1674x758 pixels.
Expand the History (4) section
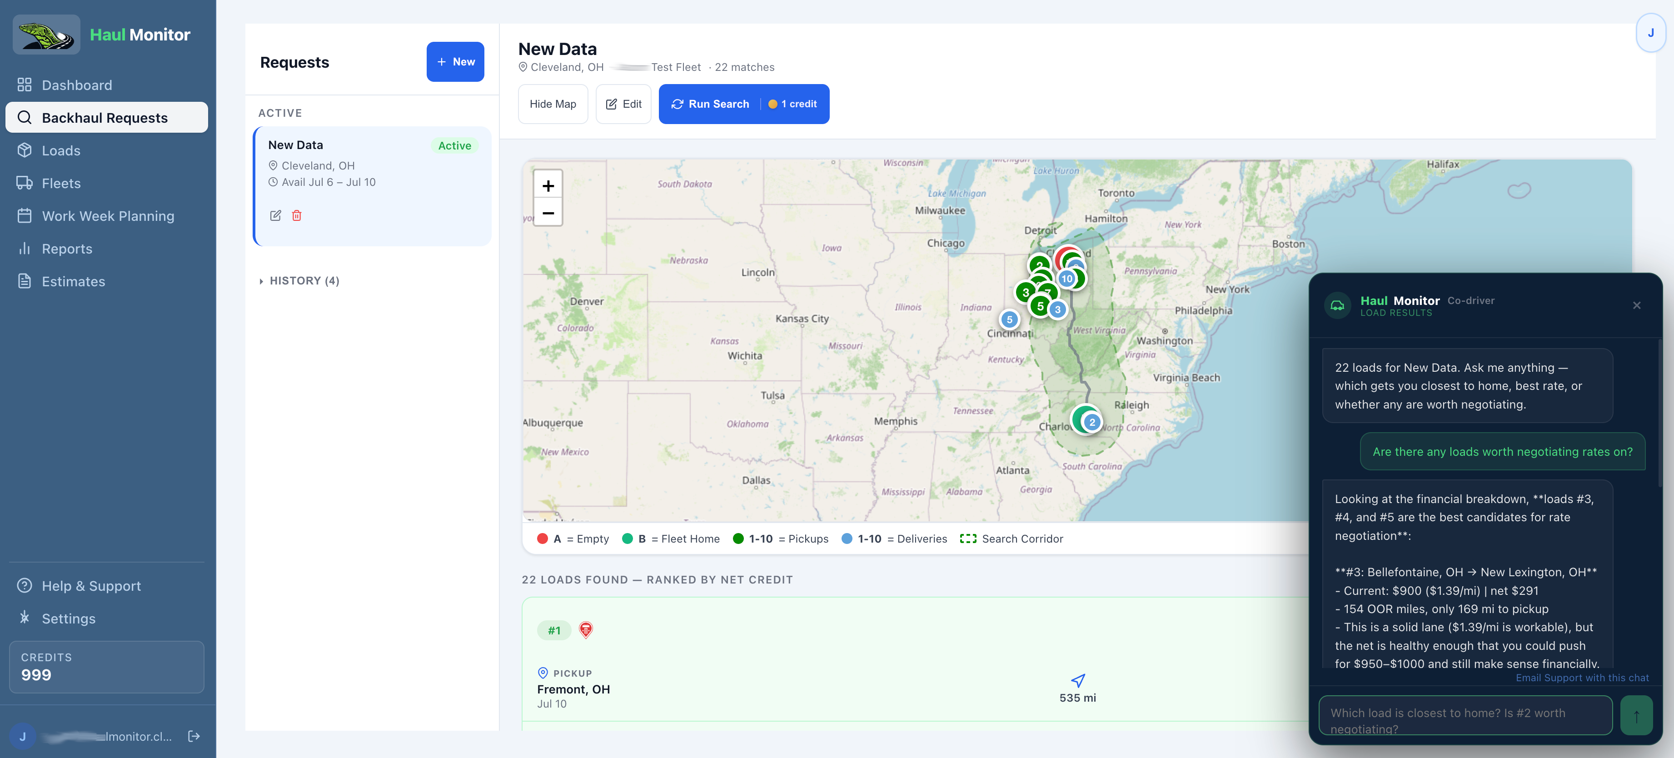[299, 280]
